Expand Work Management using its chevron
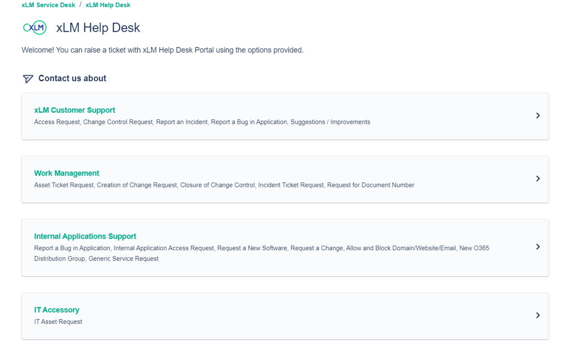Screen dimensions: 587x352 (x=538, y=179)
